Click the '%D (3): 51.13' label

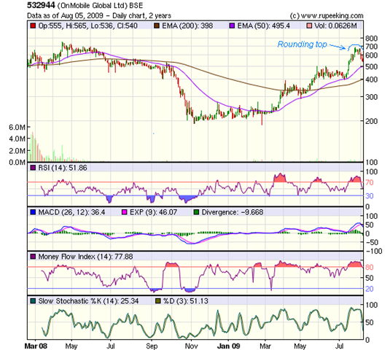186,301
